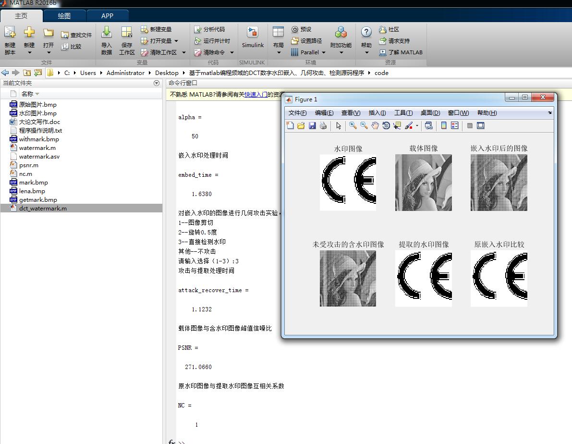Viewport: 572px width, 444px height.
Task: Click the 水印图像 watermark thumbnail in Figure 1
Action: (348, 183)
